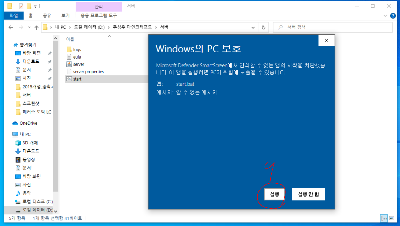Click the properties quick access toolbar icon
400x226 pixels.
point(21,6)
